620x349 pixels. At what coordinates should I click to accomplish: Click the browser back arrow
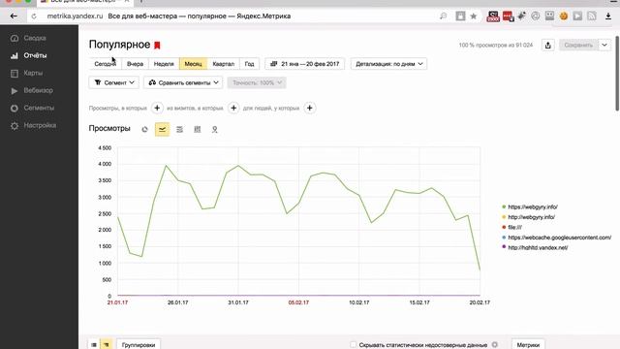click(14, 16)
